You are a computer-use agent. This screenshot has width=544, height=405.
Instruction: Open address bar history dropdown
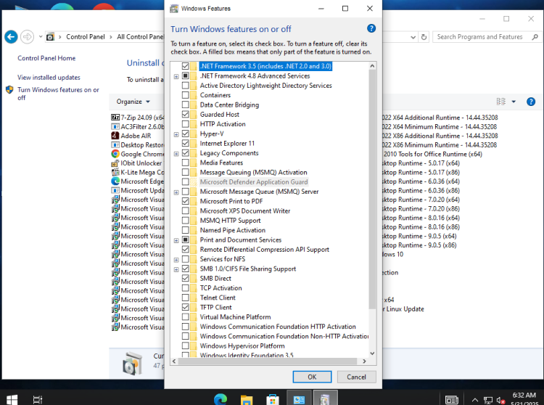point(413,37)
